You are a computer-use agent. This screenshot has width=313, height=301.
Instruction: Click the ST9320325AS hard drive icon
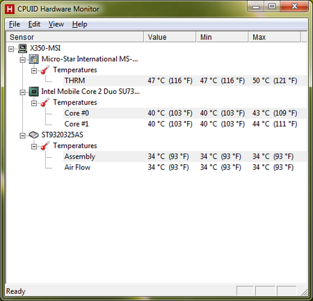pos(34,135)
